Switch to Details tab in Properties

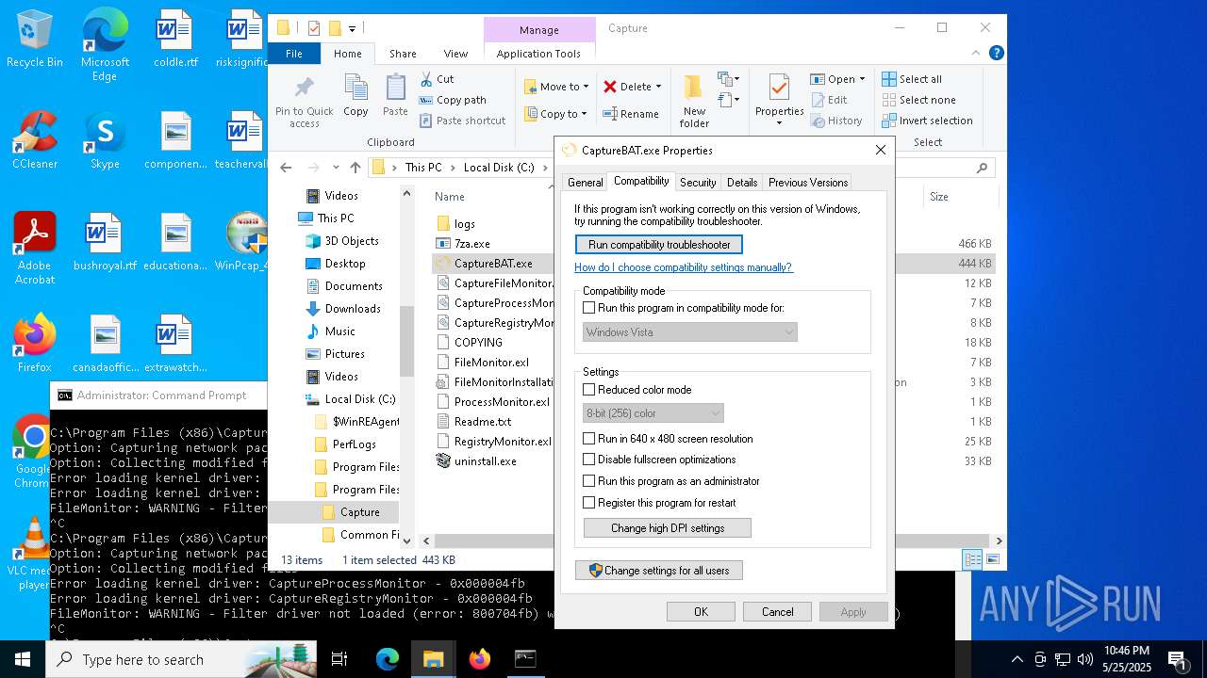742,183
